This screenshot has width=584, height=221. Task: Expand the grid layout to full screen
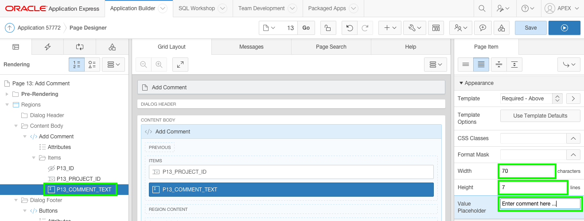tap(180, 65)
